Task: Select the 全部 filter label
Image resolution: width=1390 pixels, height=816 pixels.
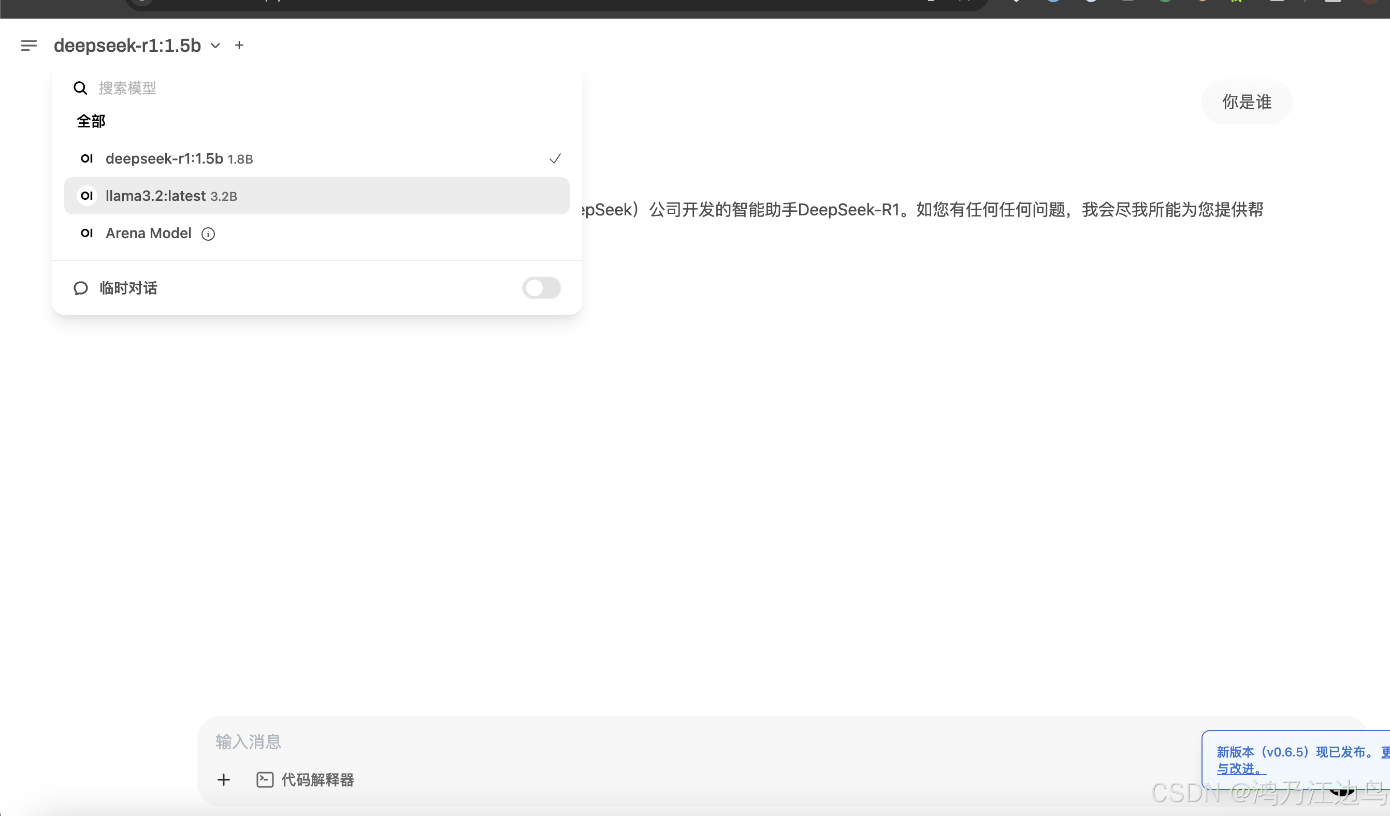Action: click(x=91, y=121)
